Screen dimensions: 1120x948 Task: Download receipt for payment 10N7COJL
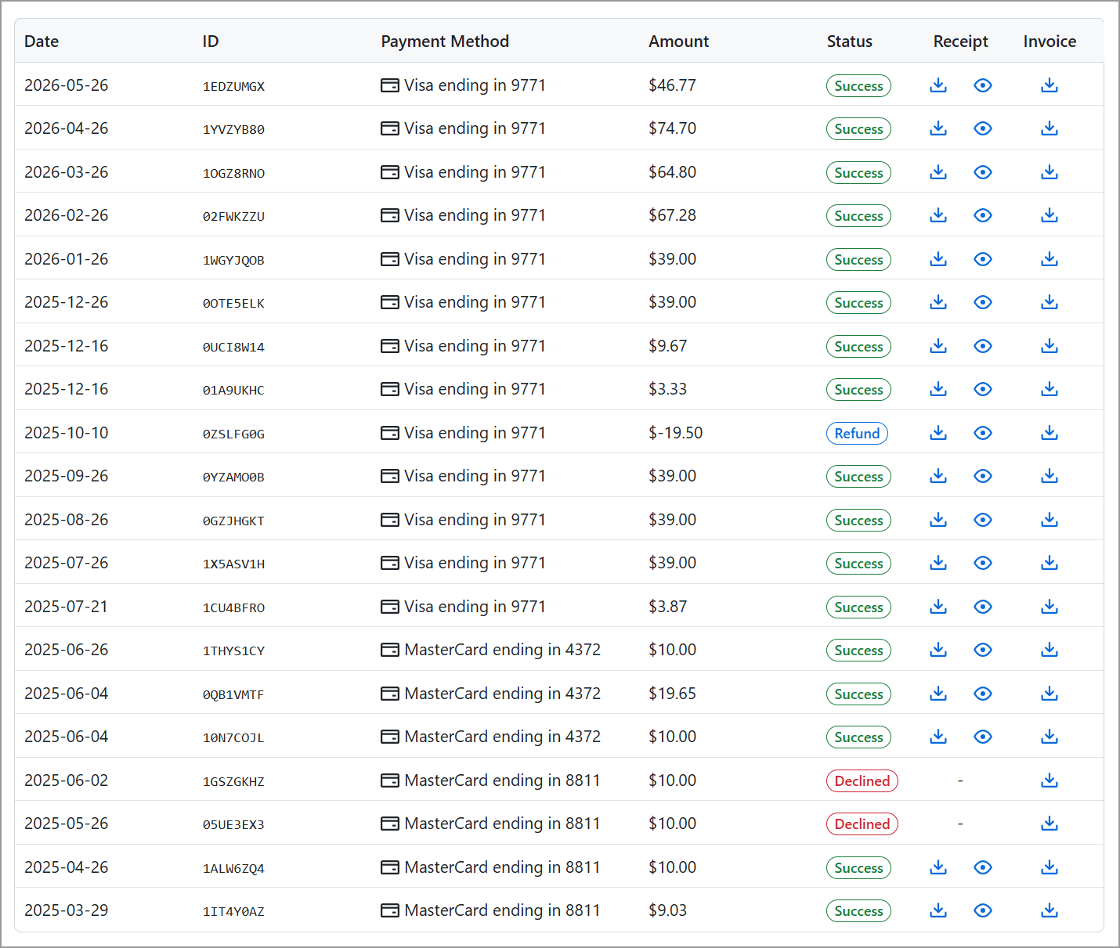coord(938,737)
